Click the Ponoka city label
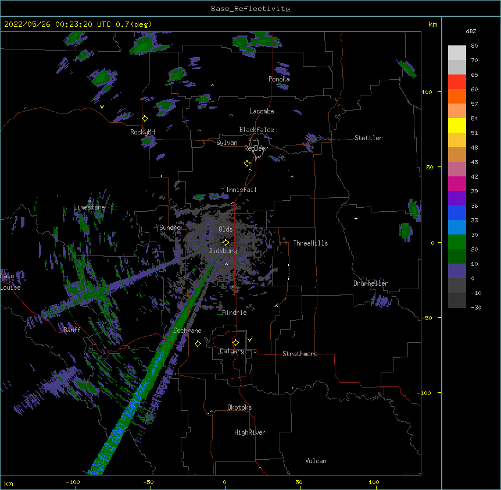The width and height of the screenshot is (501, 490). click(279, 79)
